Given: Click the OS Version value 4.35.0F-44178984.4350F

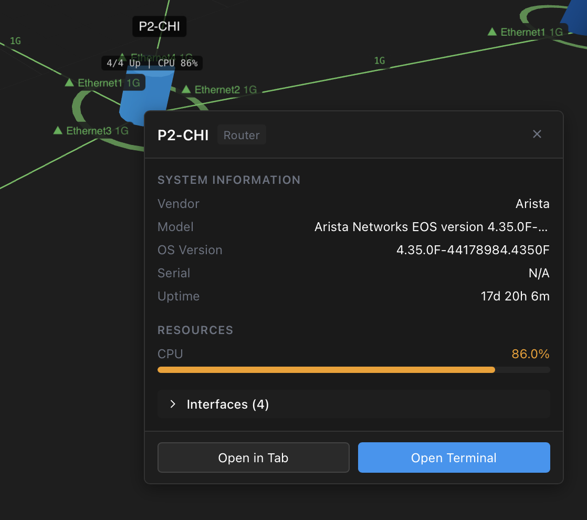Looking at the screenshot, I should pos(473,250).
